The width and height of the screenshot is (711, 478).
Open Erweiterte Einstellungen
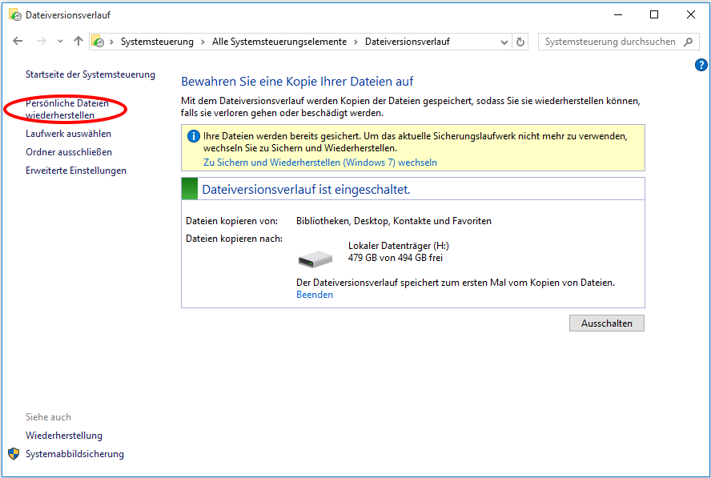(76, 171)
